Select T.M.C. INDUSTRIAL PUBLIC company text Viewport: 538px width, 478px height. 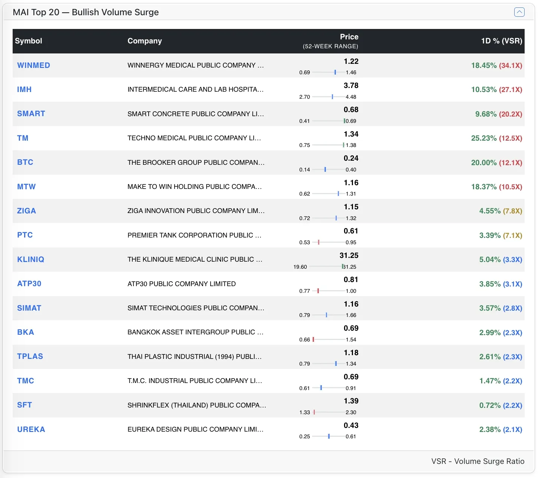pyautogui.click(x=195, y=381)
